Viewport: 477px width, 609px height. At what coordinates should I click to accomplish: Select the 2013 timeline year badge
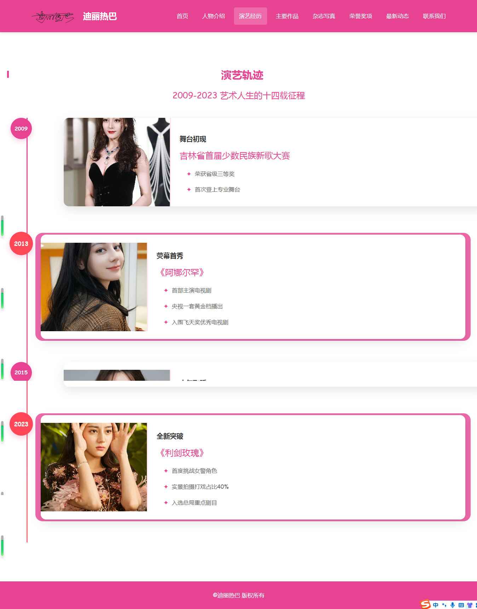click(x=21, y=243)
